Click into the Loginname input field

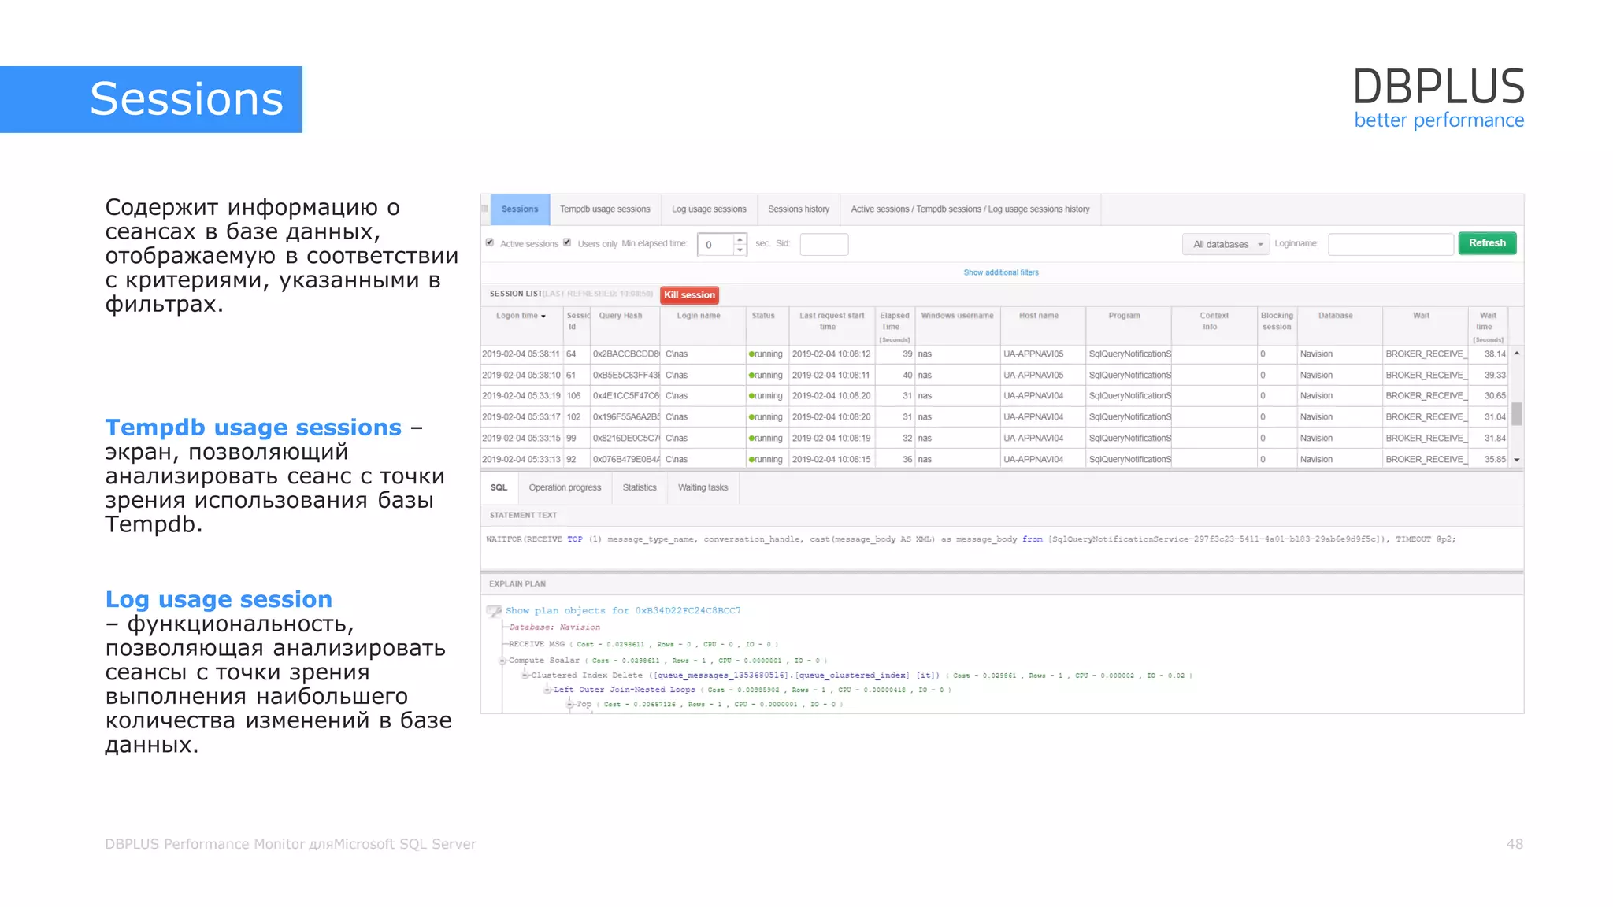click(1390, 244)
